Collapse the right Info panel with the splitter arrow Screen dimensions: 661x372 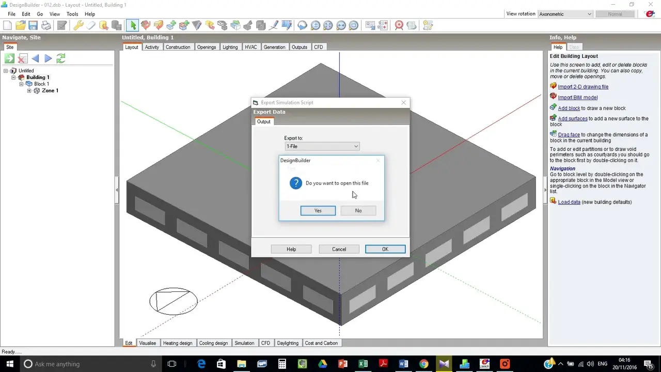(x=545, y=190)
